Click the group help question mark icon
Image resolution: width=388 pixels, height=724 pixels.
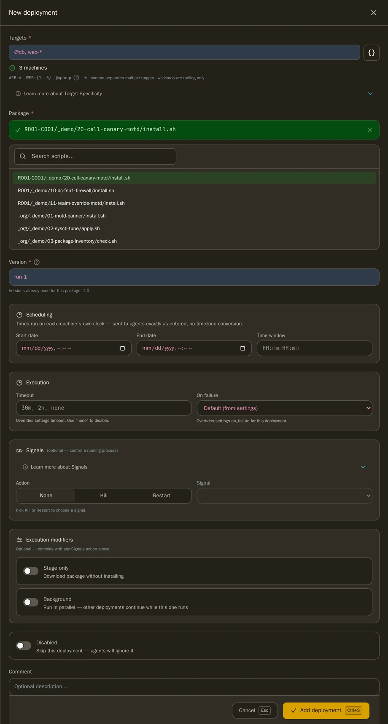(x=76, y=78)
